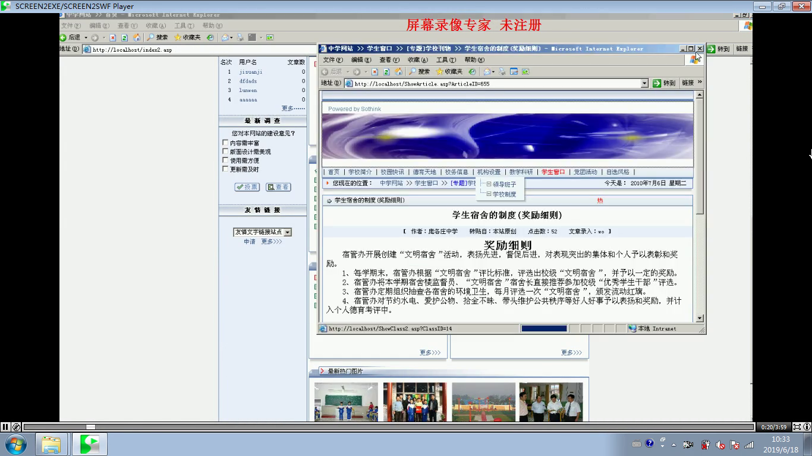Open 申请 link under friendly links
Viewport: 812px width, 456px height.
(249, 242)
